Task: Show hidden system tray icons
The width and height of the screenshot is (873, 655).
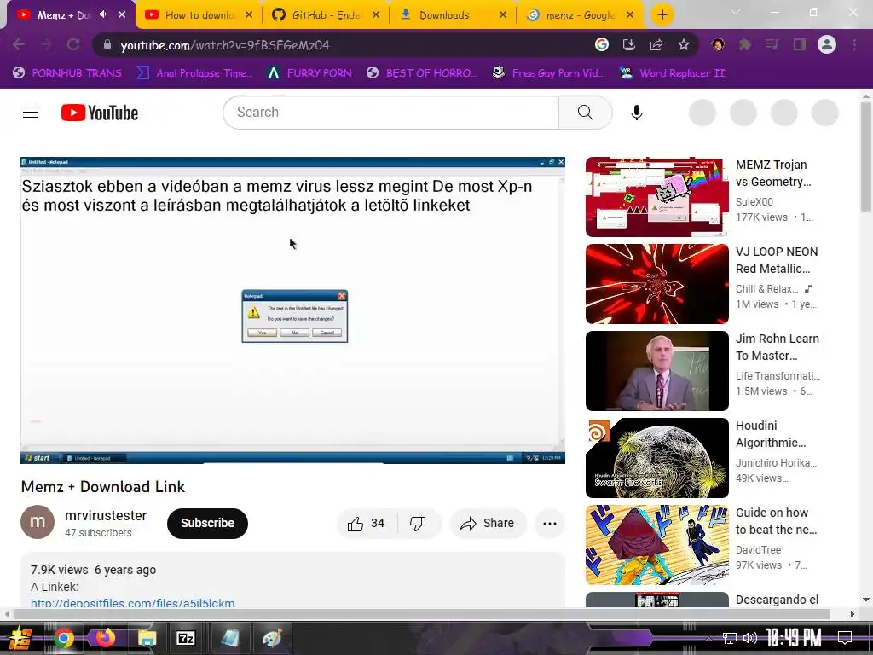Action: pyautogui.click(x=708, y=638)
